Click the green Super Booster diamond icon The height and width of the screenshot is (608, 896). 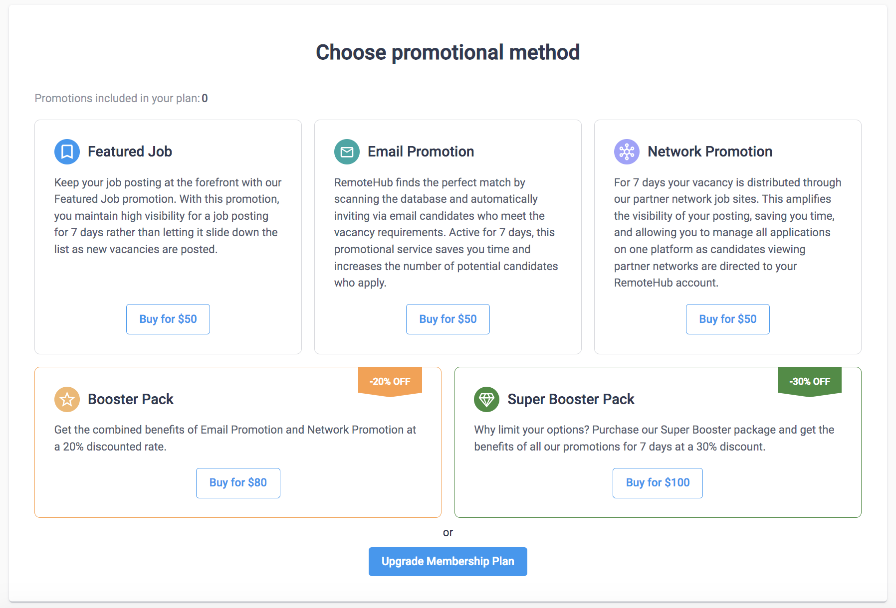tap(486, 399)
